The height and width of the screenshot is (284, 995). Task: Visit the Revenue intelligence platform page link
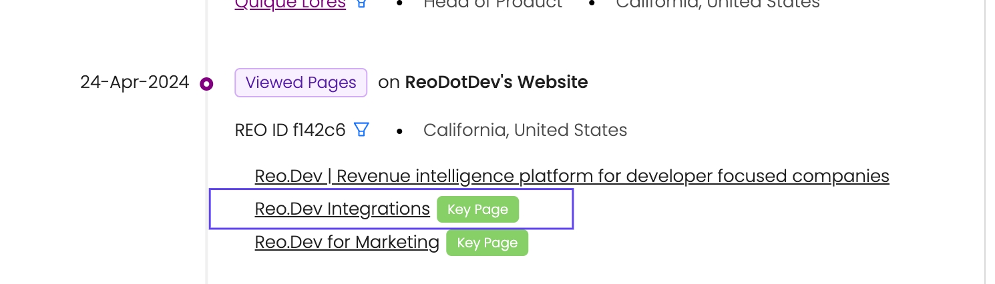pyautogui.click(x=572, y=176)
